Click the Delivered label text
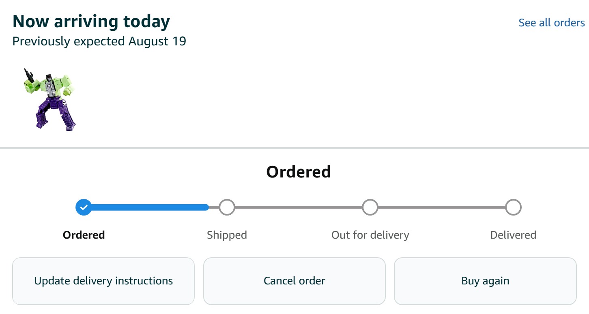 coord(513,235)
